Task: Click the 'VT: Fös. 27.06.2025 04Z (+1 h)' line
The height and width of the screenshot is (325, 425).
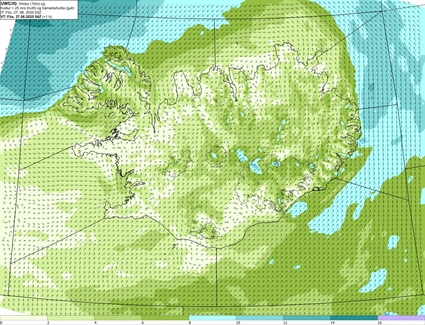Action: (26, 17)
